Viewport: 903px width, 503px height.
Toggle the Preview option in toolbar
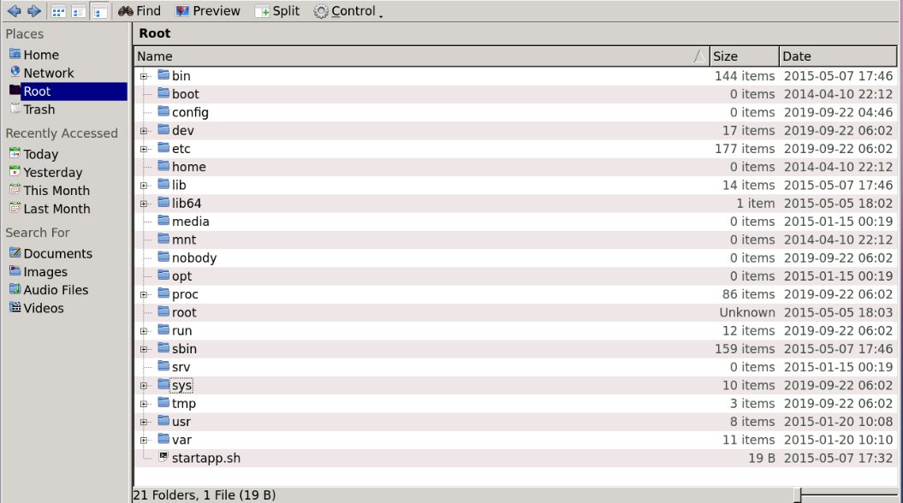pyautogui.click(x=208, y=11)
